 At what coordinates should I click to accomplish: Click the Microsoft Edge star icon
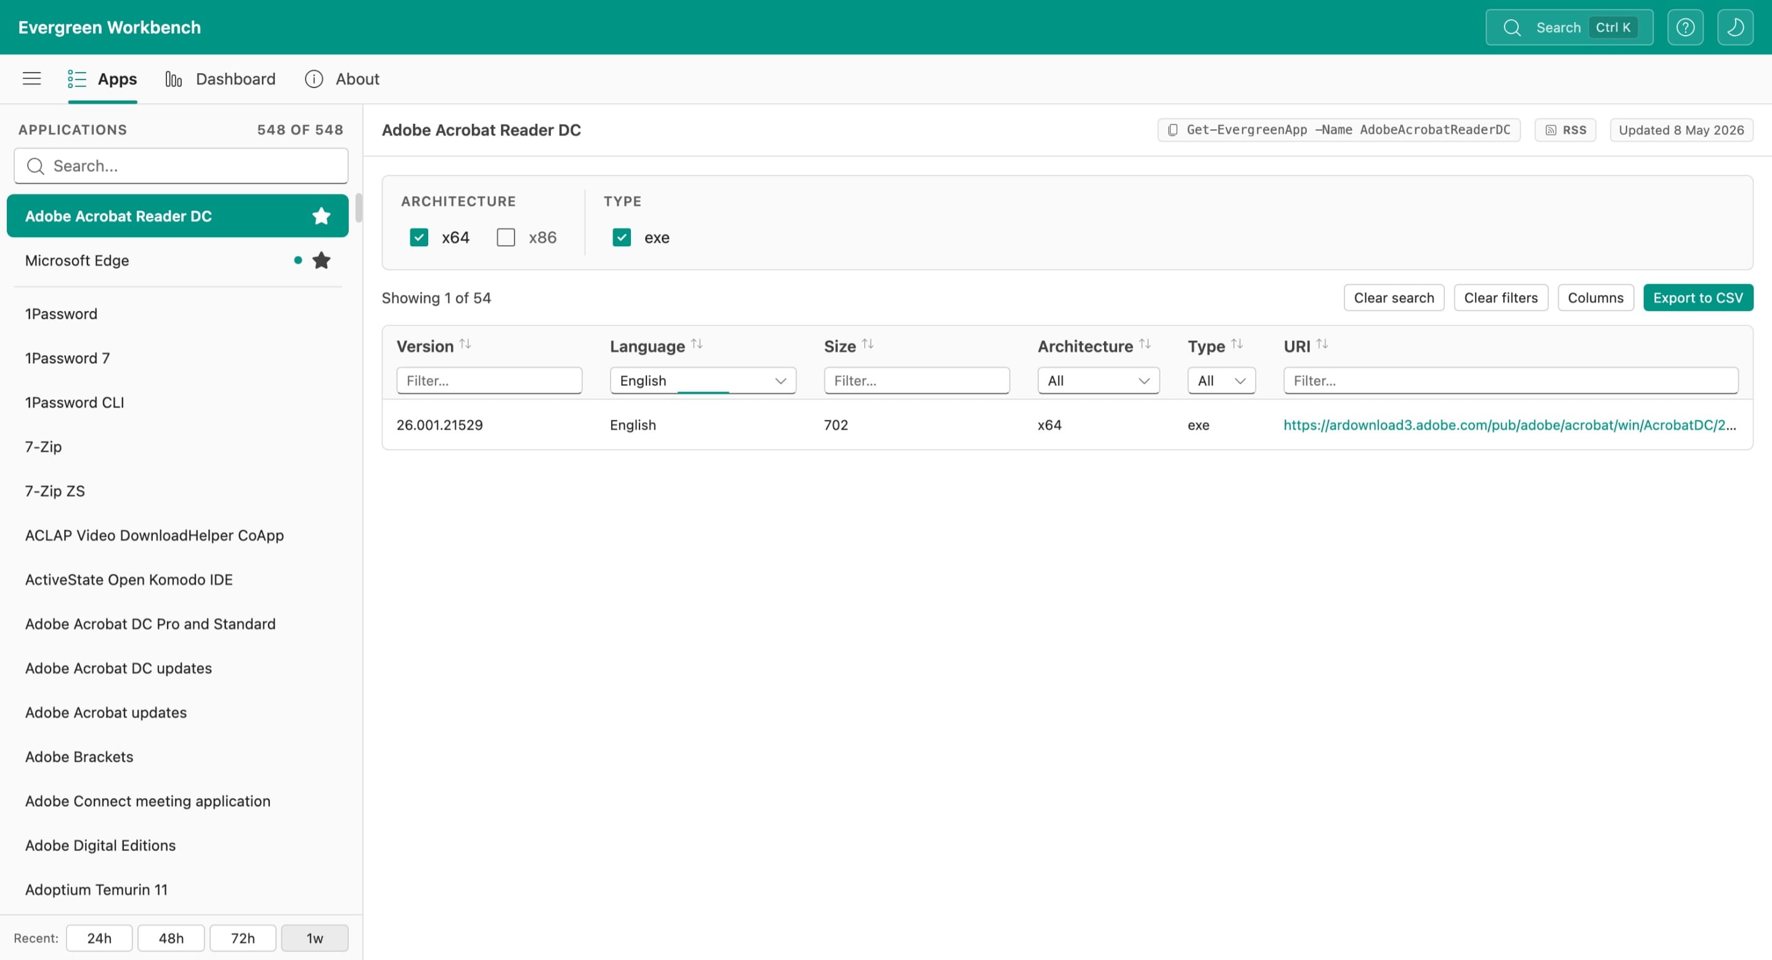[321, 260]
